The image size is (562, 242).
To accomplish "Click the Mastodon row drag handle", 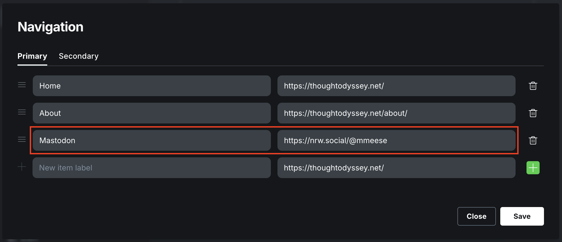I will pyautogui.click(x=22, y=140).
